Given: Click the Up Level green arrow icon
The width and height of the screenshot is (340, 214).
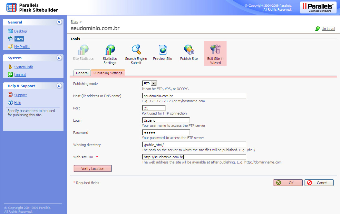Looking at the screenshot, I should pos(317,28).
